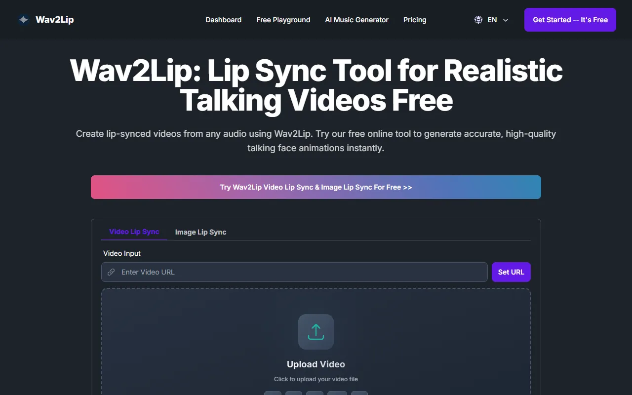Open AI Music Generator page
632x395 pixels.
[356, 20]
